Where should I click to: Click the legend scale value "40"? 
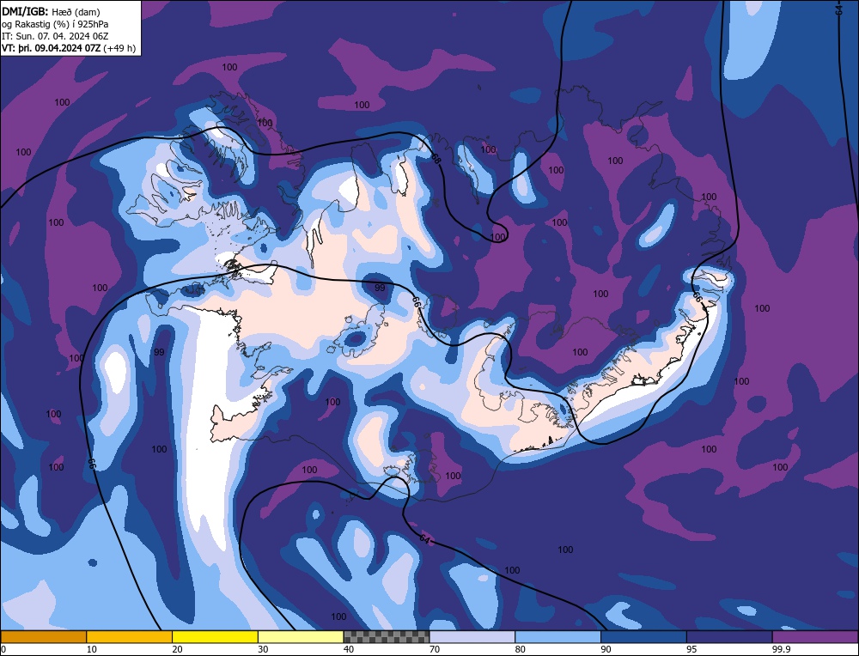pyautogui.click(x=349, y=649)
